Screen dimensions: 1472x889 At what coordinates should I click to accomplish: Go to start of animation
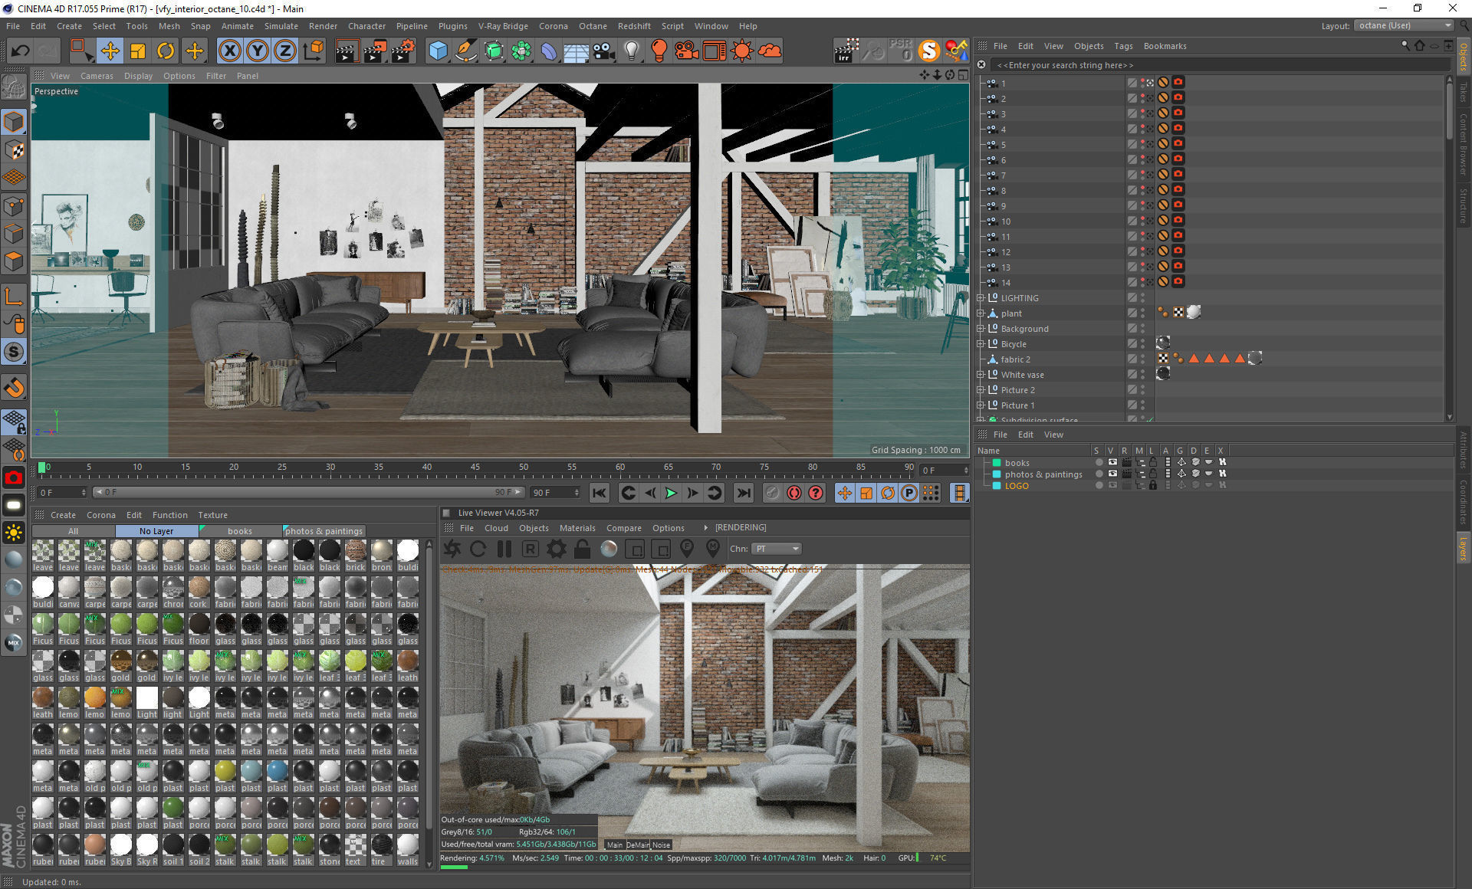[x=599, y=493]
